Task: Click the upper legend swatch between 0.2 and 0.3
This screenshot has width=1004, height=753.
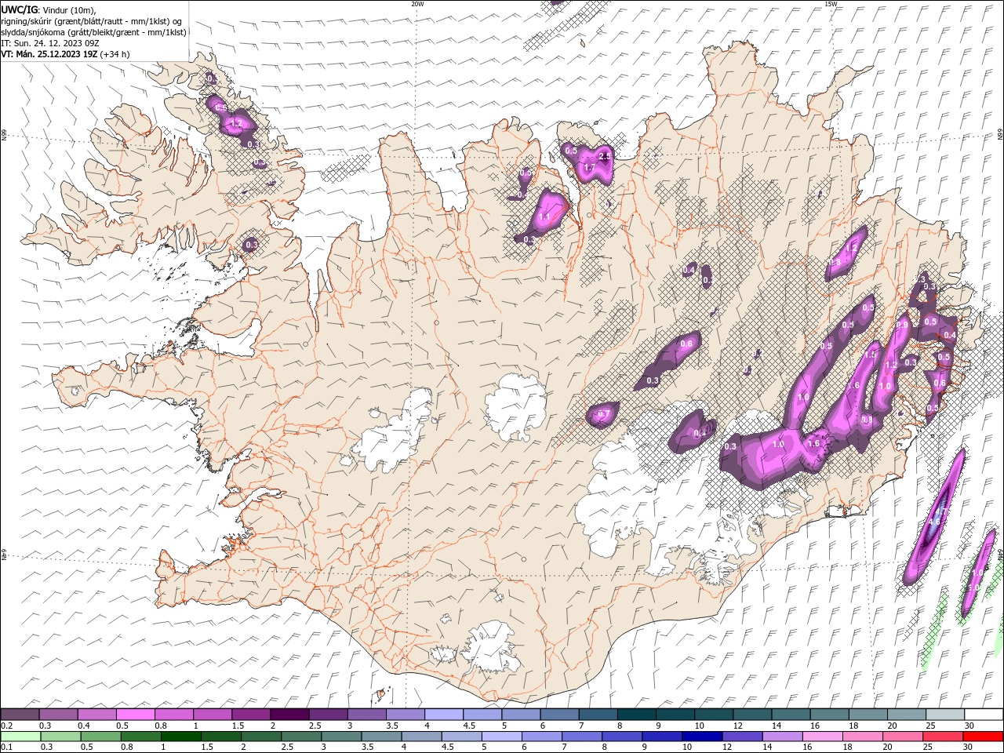Action: pos(20,715)
